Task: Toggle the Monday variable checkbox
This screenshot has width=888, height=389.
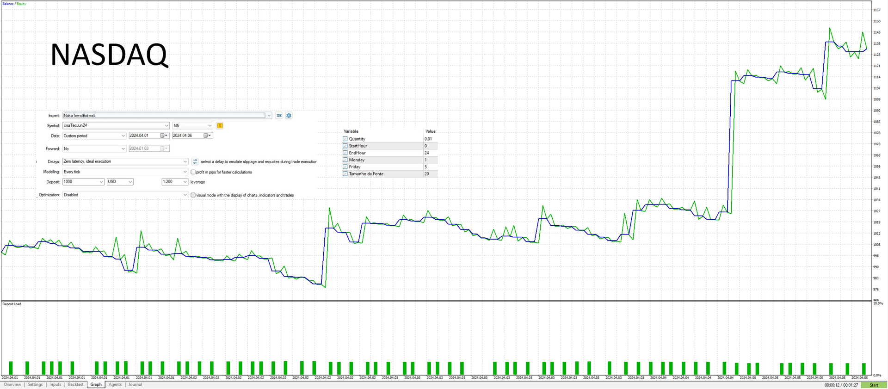Action: [x=345, y=160]
